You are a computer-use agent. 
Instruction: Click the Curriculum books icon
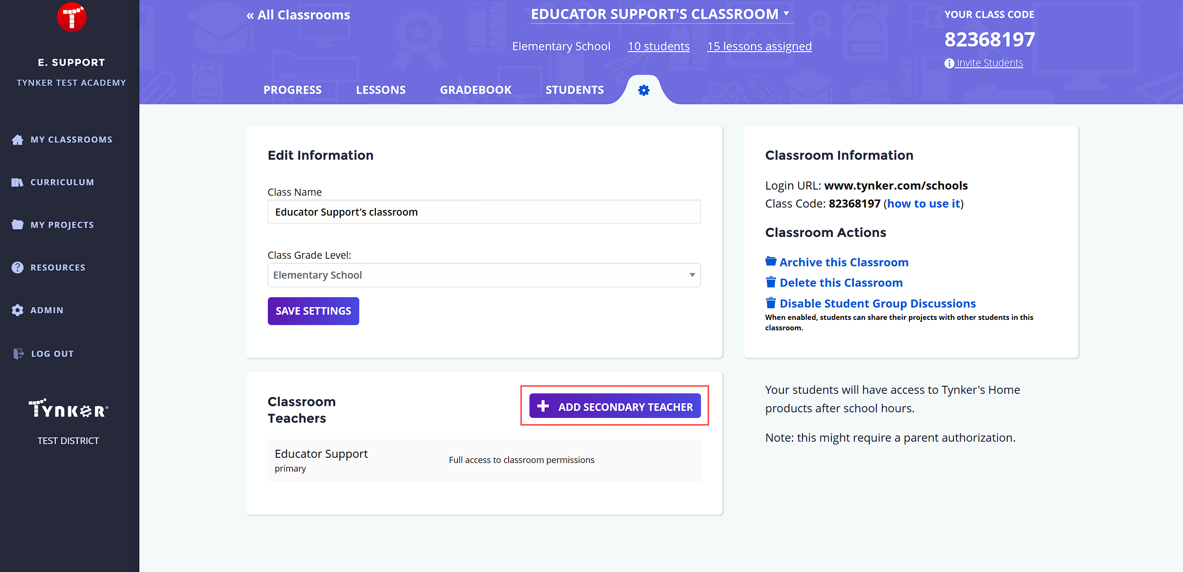18,182
